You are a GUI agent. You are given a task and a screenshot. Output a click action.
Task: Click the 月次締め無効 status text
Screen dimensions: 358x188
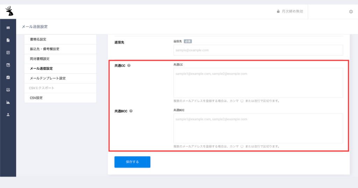[x=292, y=12]
